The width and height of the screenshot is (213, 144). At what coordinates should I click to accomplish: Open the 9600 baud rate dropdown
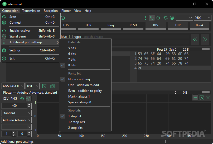pos(202,18)
